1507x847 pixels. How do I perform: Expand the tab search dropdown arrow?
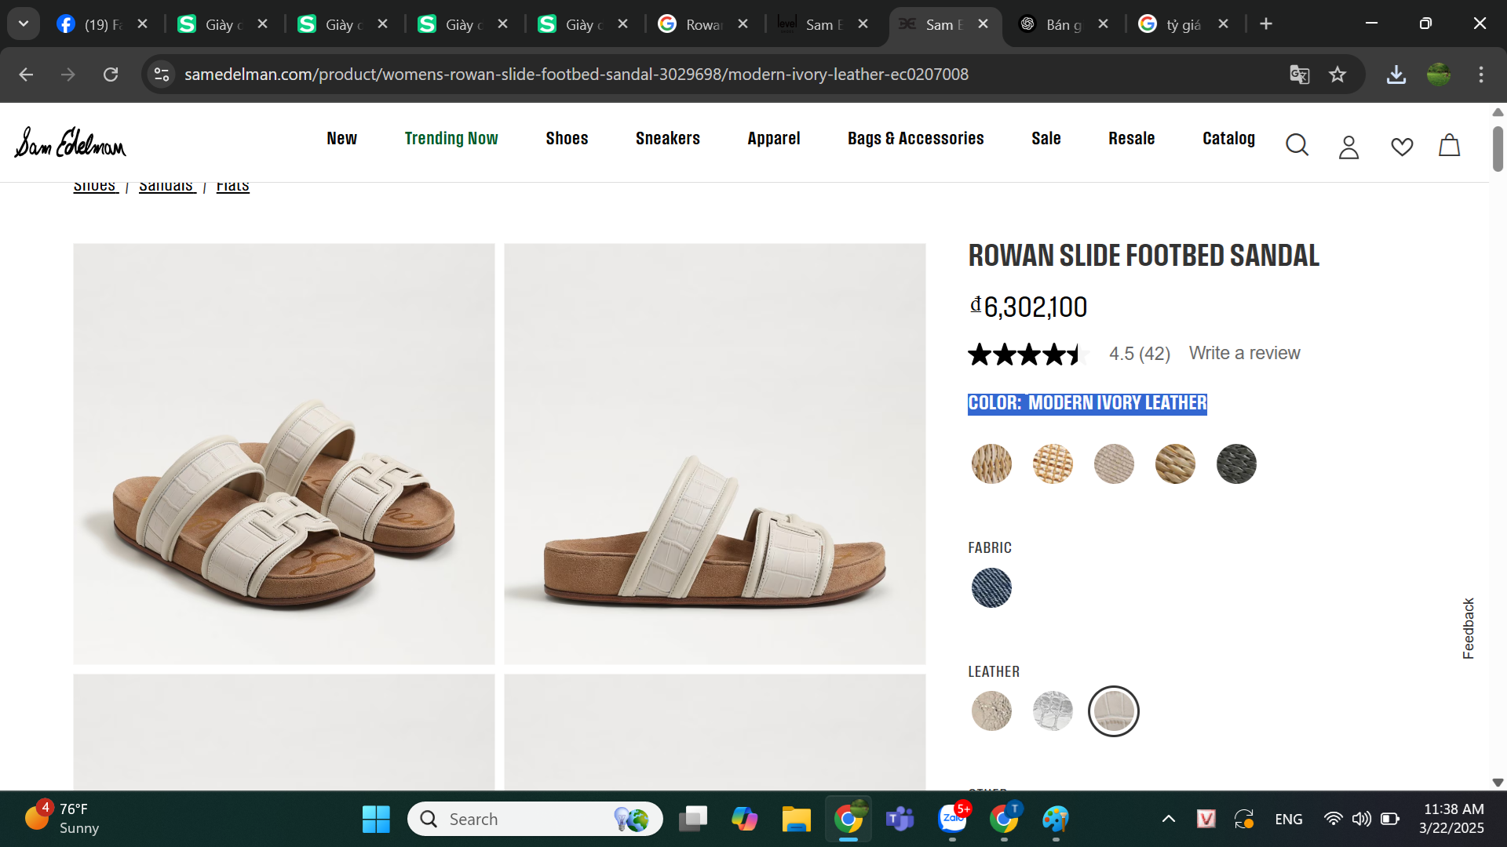(24, 24)
